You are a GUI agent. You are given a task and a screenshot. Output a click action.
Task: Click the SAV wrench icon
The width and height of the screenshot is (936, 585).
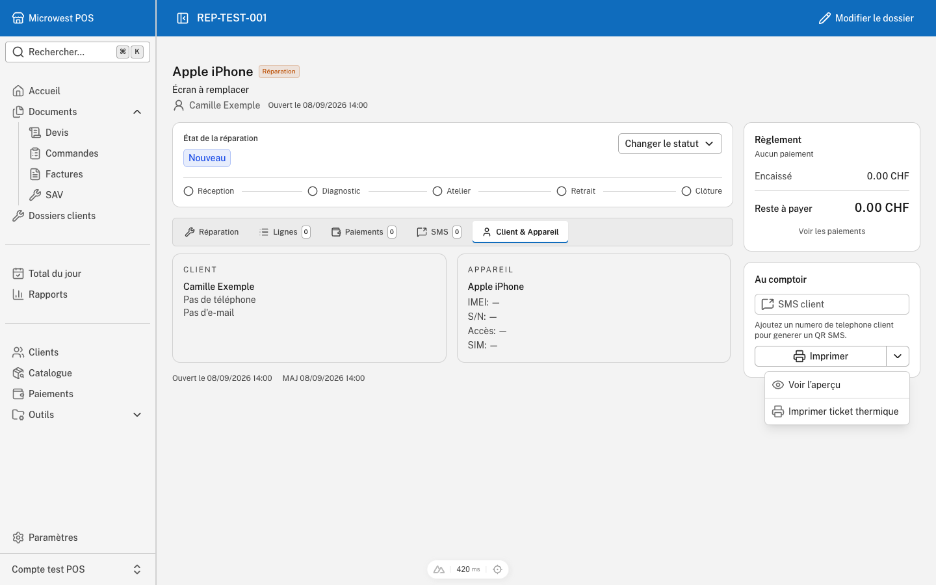point(35,195)
